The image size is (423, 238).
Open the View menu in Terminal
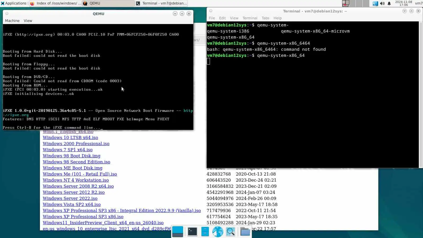pos(234,18)
